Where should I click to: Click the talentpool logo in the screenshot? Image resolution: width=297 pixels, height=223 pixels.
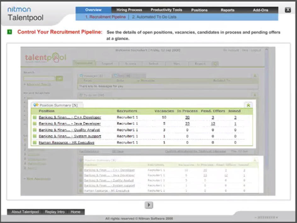[46, 58]
